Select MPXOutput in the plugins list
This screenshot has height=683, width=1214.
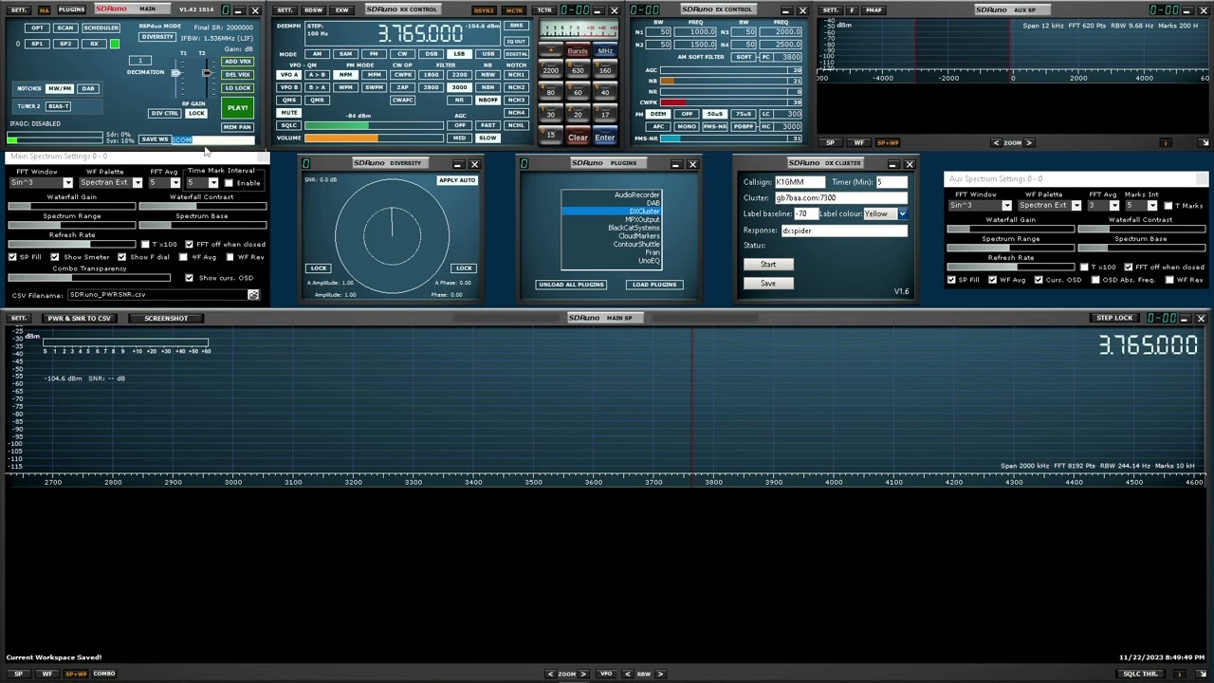612,220
